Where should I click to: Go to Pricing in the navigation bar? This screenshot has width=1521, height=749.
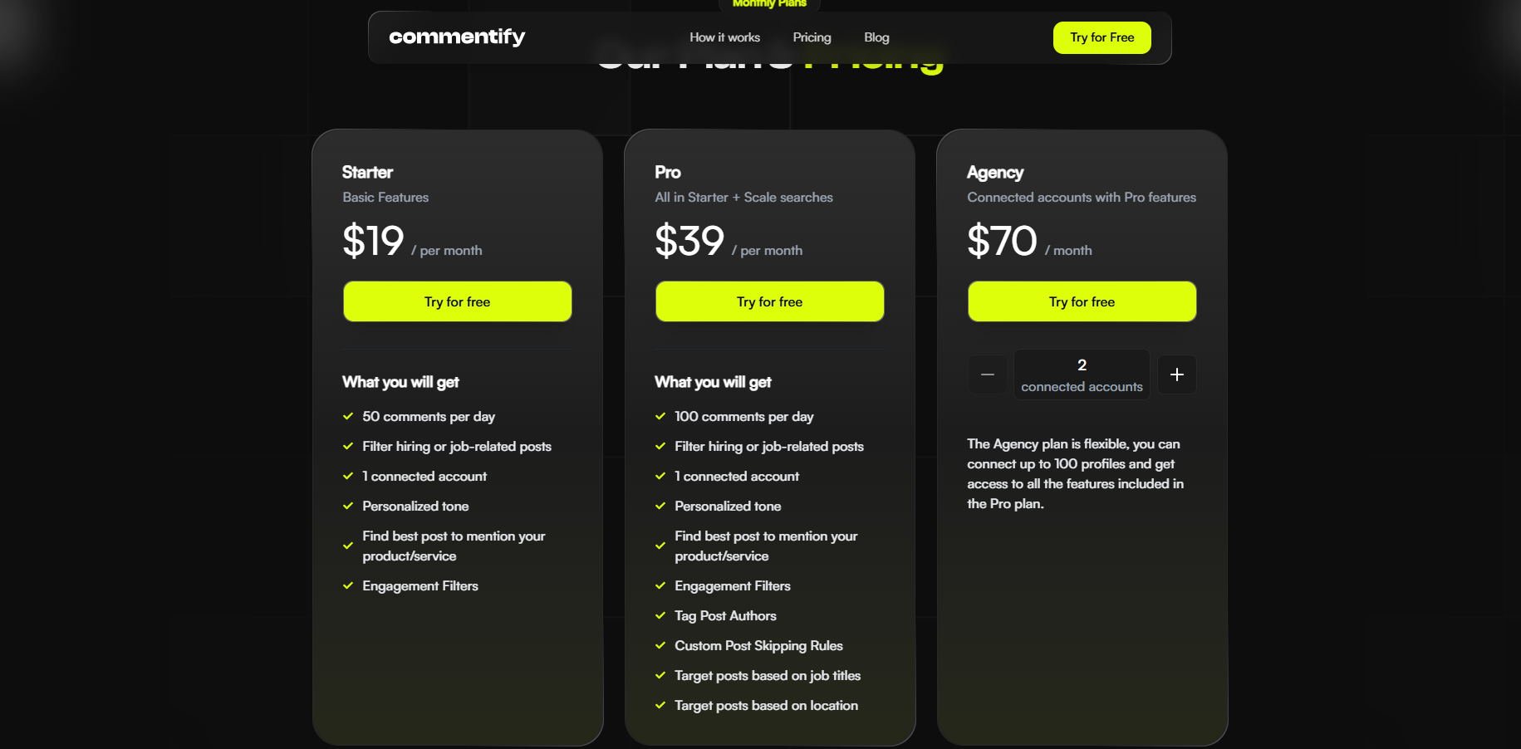tap(812, 37)
